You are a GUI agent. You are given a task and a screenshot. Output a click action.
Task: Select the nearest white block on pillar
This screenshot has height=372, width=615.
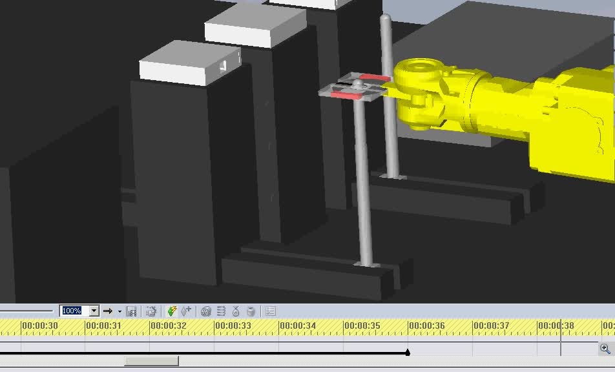190,63
